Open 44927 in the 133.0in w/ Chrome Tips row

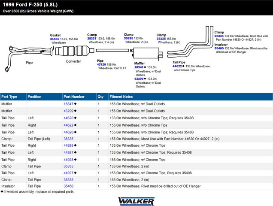pos(68,152)
